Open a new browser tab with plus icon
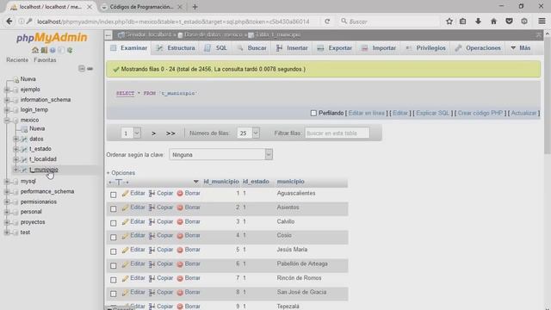The height and width of the screenshot is (310, 551). 195,7
